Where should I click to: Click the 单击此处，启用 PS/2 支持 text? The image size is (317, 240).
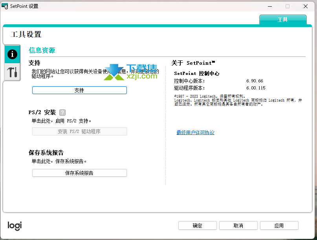61,121
